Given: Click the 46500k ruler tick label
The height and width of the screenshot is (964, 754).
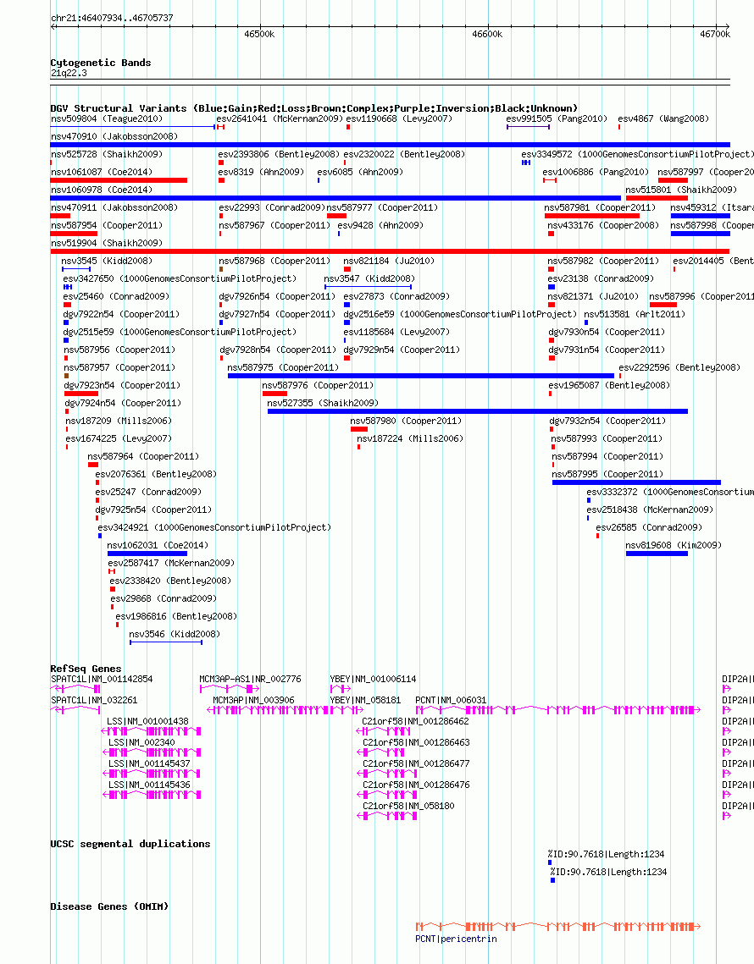Looking at the screenshot, I should click(x=259, y=34).
